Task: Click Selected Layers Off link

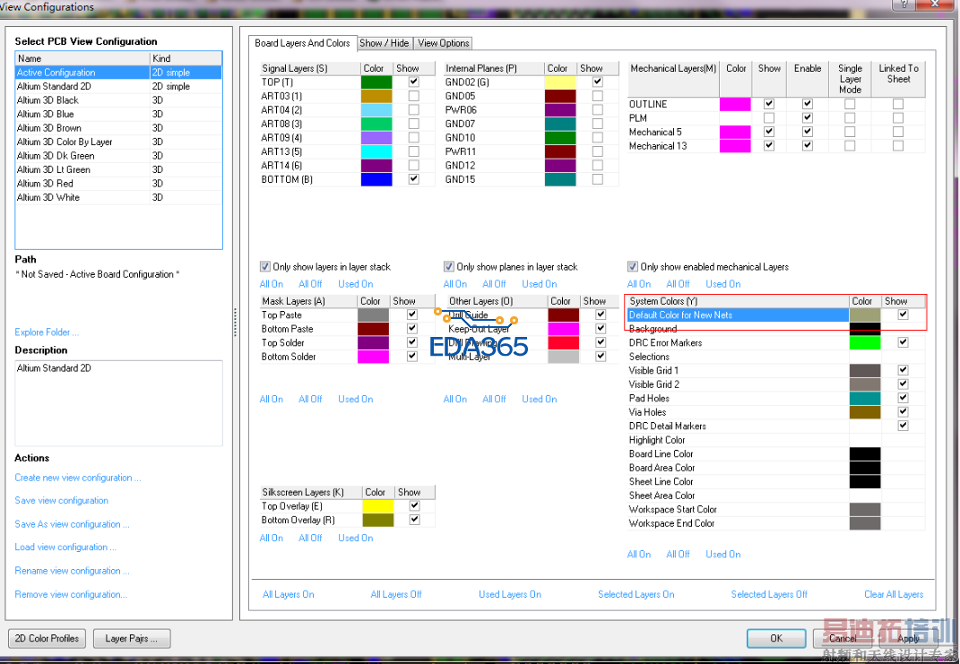Action: point(769,595)
